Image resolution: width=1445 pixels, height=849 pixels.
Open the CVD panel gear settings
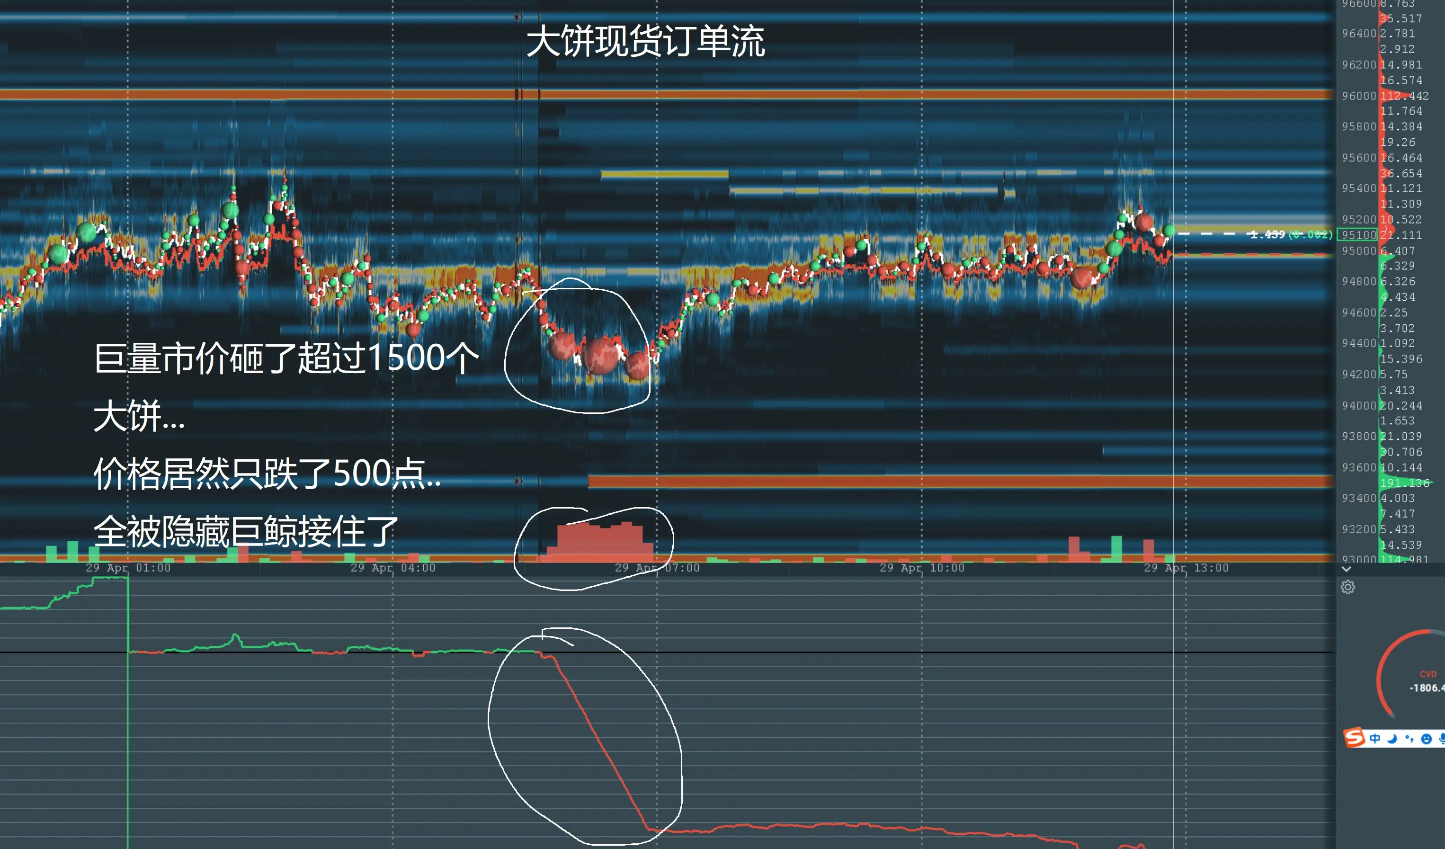(1347, 587)
